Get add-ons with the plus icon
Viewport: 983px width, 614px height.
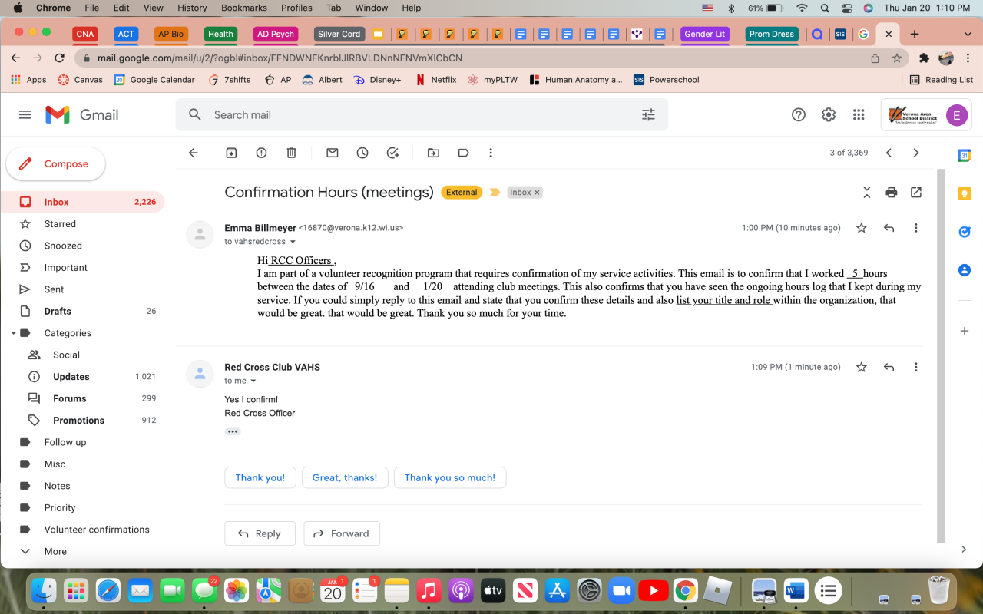tap(965, 331)
